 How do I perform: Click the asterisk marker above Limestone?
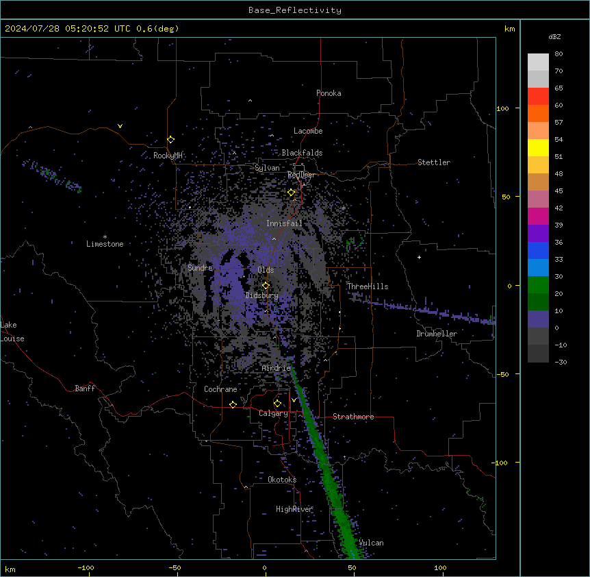coord(105,237)
